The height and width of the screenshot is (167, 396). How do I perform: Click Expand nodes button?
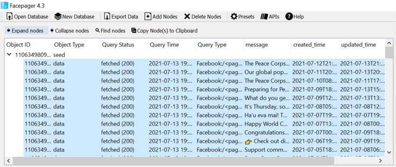click(26, 30)
